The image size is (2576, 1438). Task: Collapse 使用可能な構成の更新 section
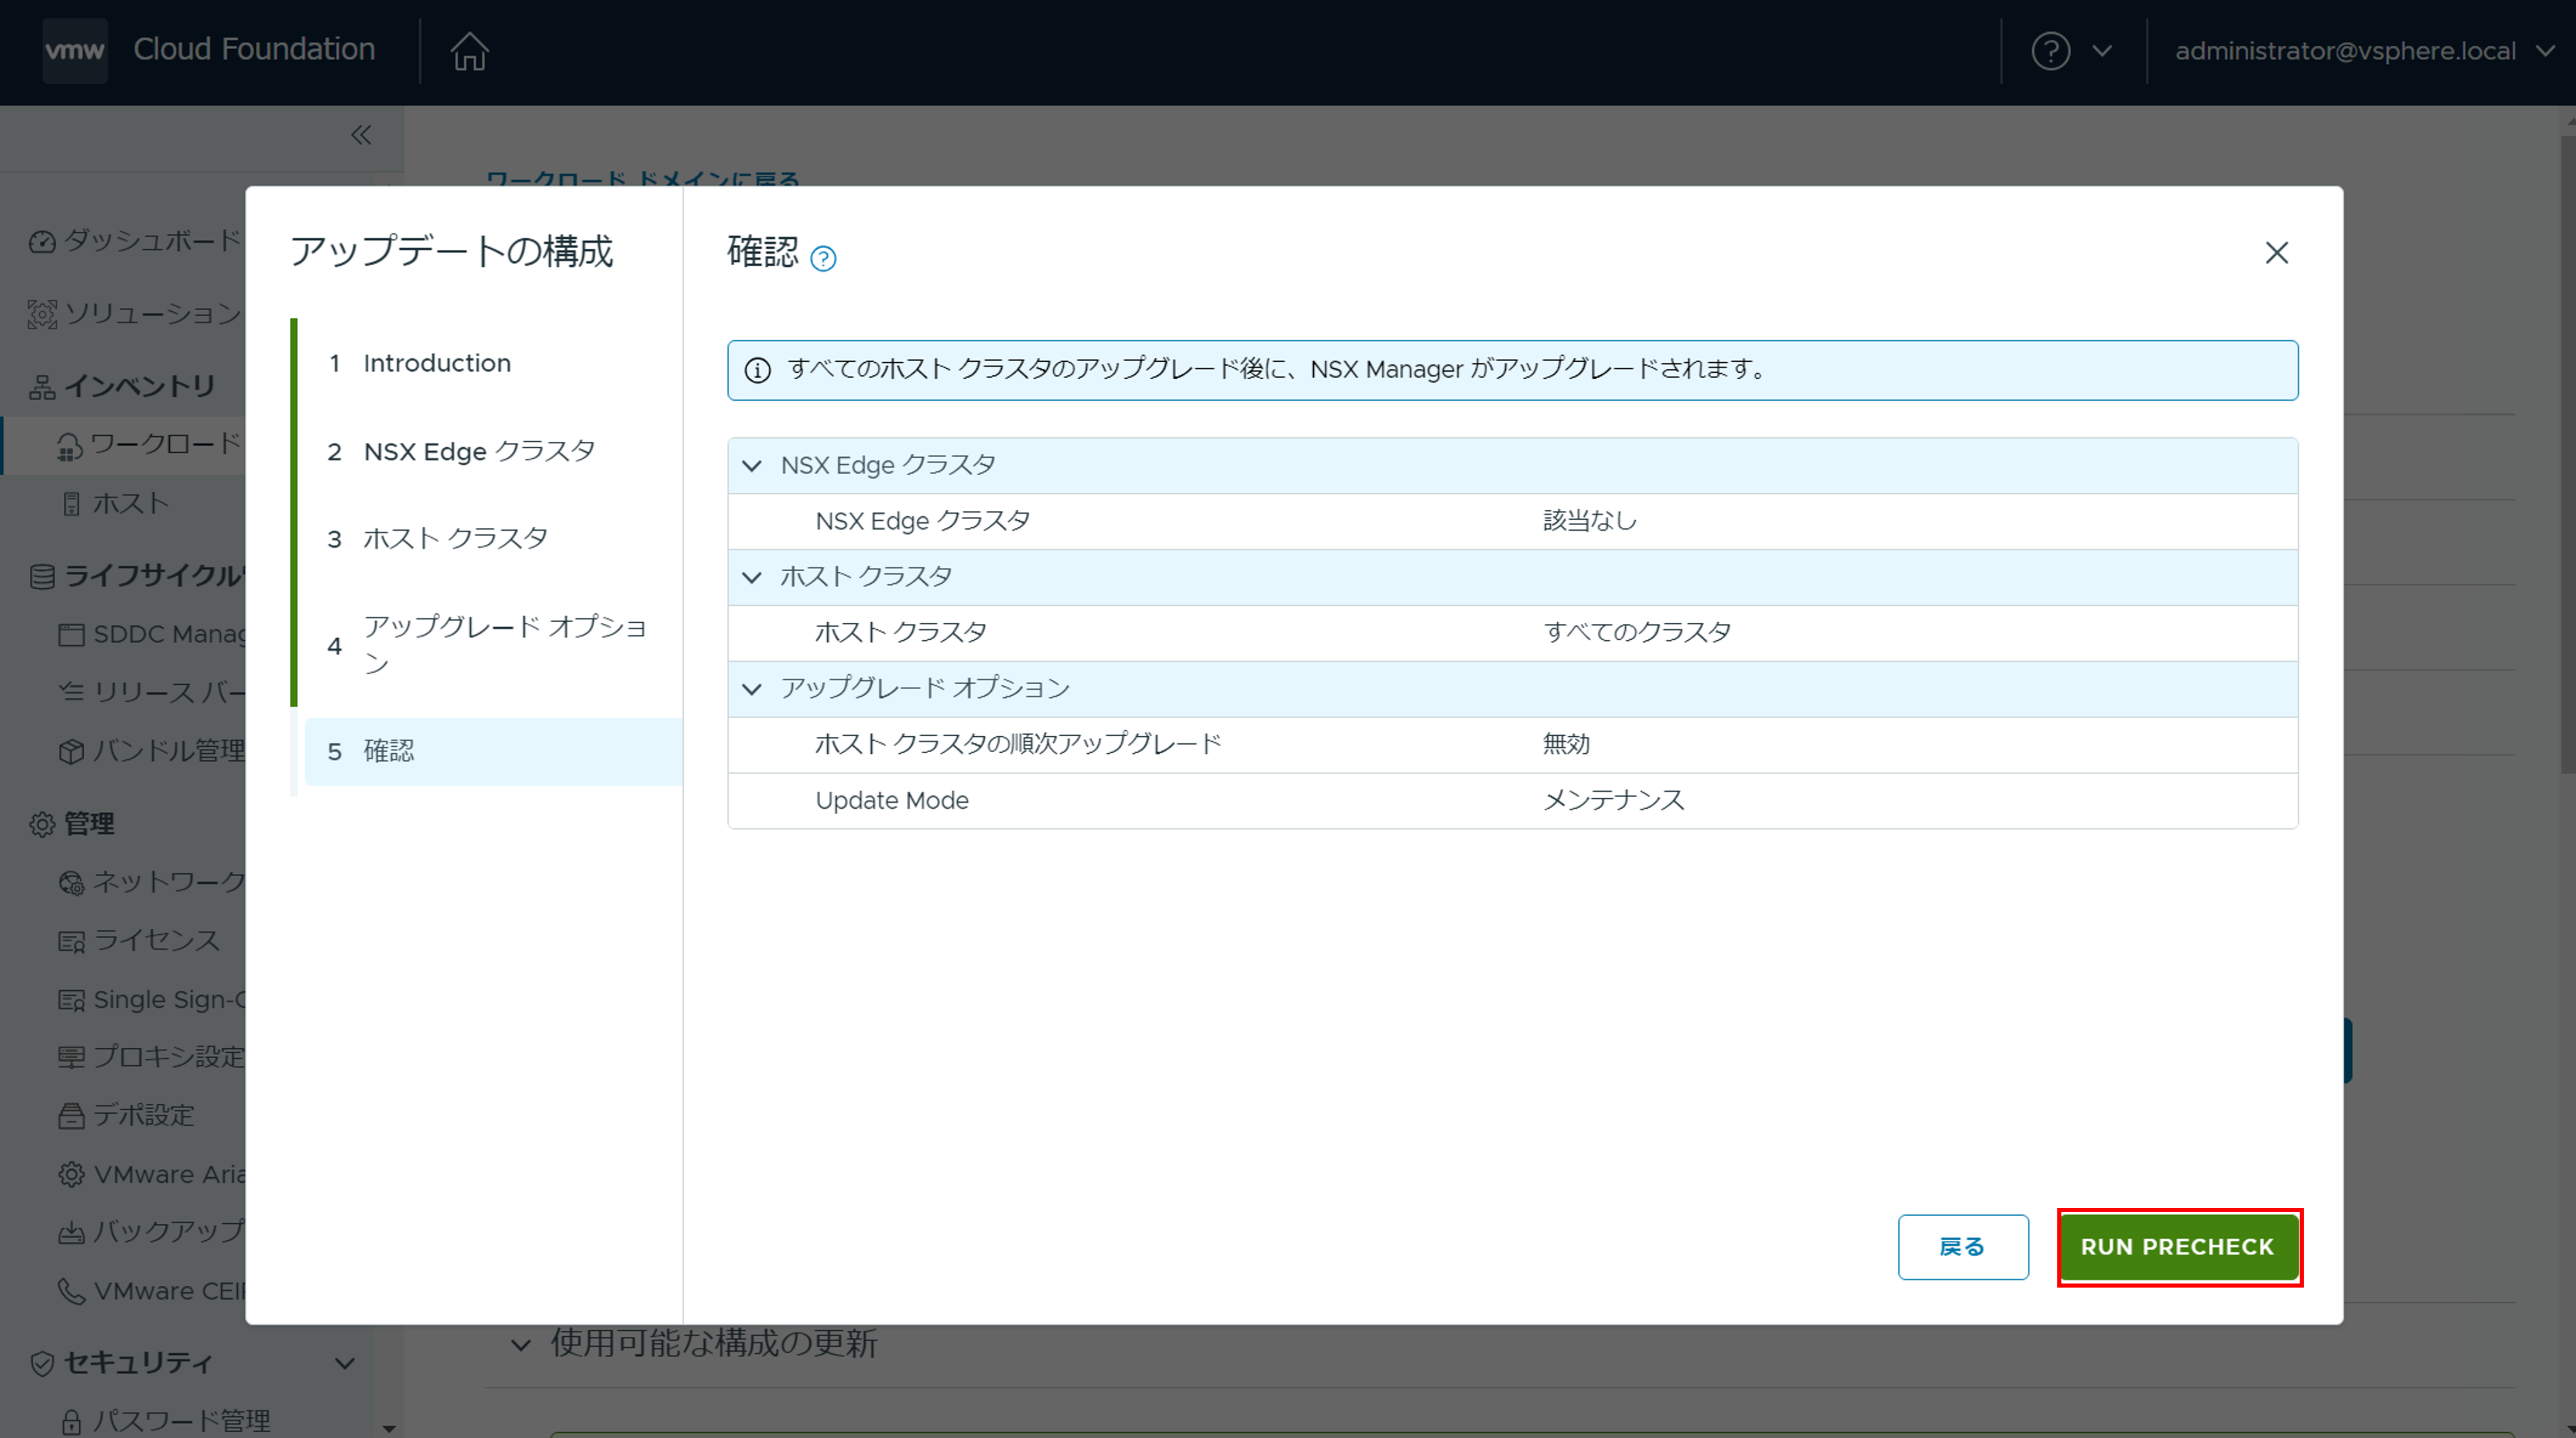[520, 1344]
